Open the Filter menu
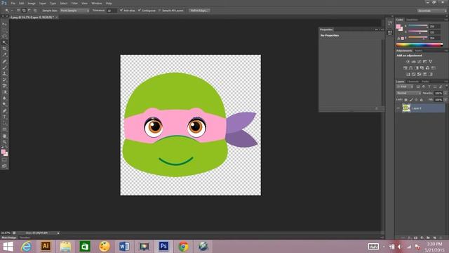This screenshot has width=449, height=253. point(74,3)
